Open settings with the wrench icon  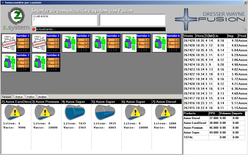click(x=244, y=28)
